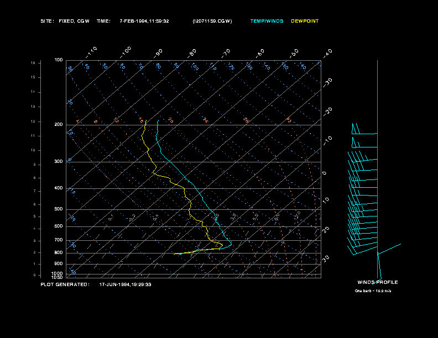Image resolution: width=438 pixels, height=338 pixels.
Task: Click the height scale '12' km tick label
Action: pyautogui.click(x=33, y=122)
